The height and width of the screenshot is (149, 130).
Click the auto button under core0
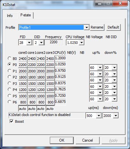click(x=23, y=109)
